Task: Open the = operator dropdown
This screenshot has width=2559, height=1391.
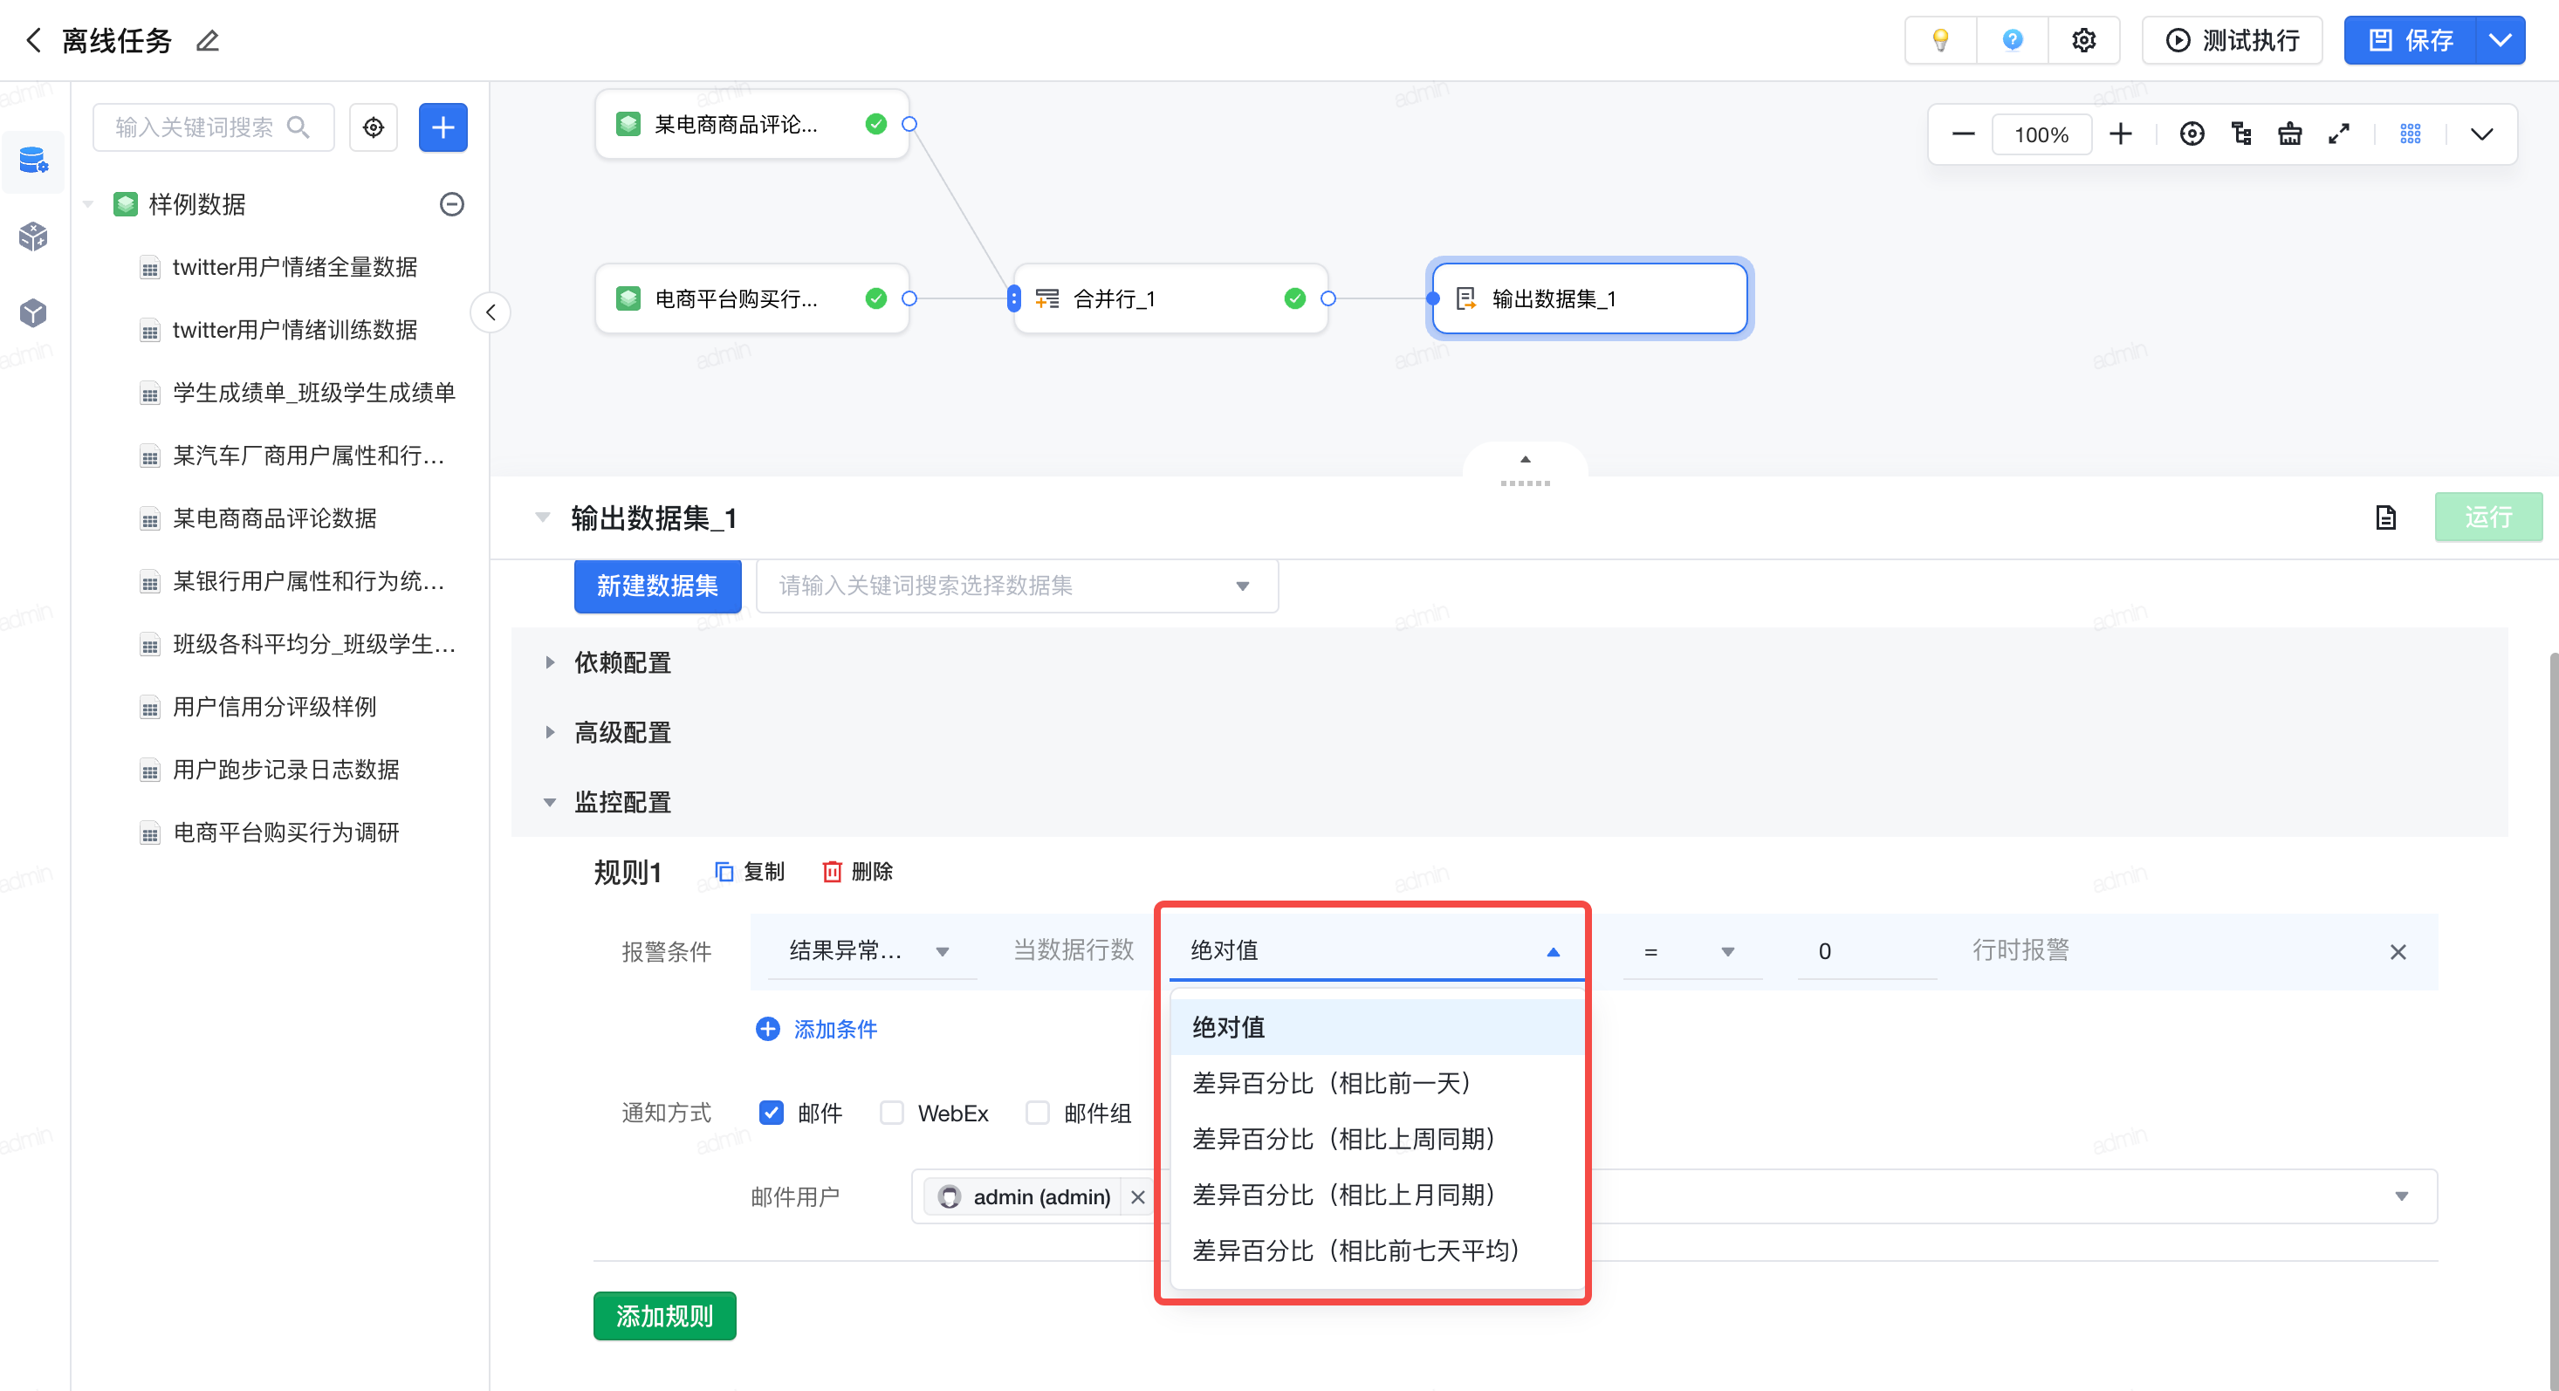Action: click(x=1691, y=952)
